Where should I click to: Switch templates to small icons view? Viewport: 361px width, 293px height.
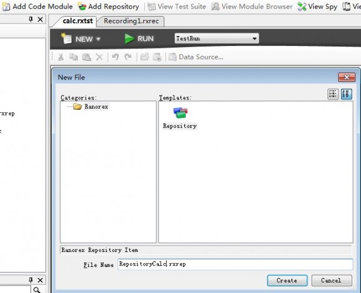[333, 94]
